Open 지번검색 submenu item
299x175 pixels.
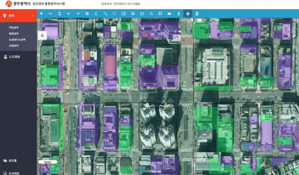pos(14,27)
